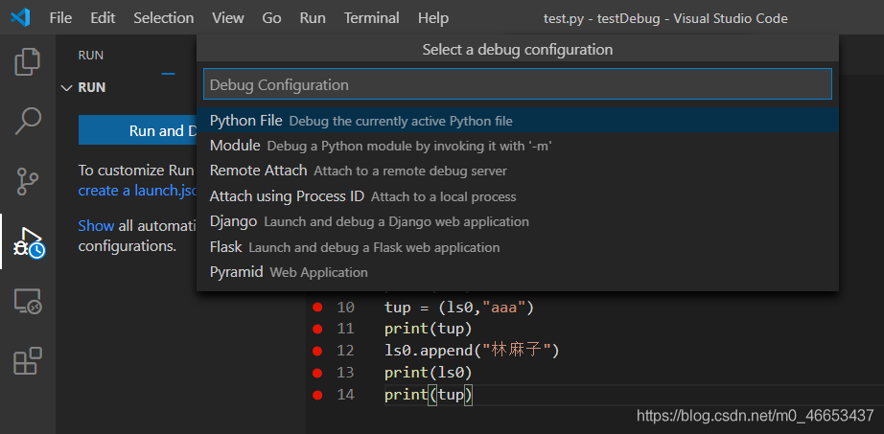Click the VS Code logo icon
This screenshot has width=884, height=434.
(20, 18)
